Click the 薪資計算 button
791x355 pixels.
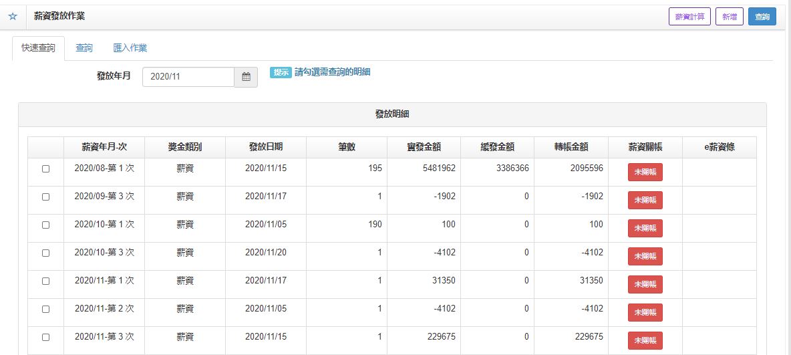pyautogui.click(x=689, y=17)
